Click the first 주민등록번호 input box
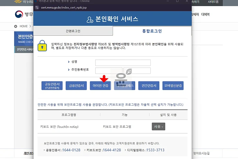Image resolution: width=238 pixels, height=159 pixels. 109,71
